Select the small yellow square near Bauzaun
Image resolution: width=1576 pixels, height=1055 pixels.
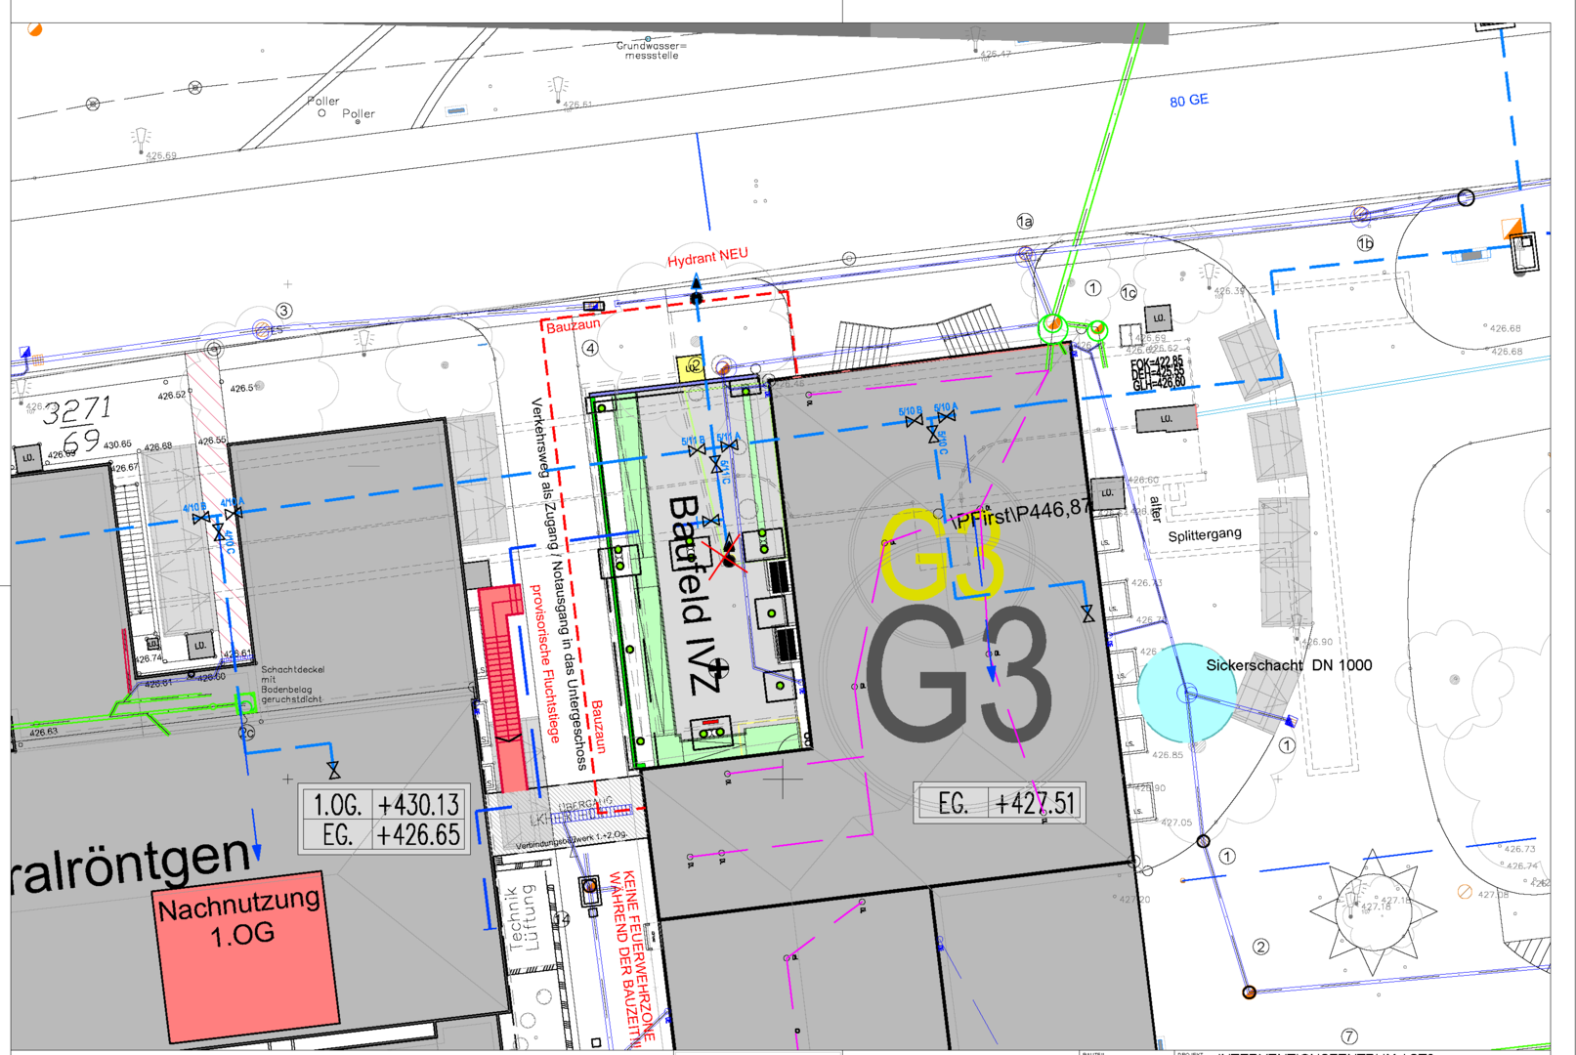tap(692, 367)
